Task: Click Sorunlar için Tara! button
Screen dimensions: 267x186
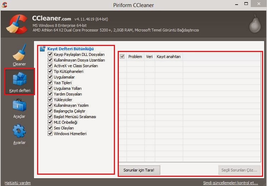Action: [x=139, y=170]
